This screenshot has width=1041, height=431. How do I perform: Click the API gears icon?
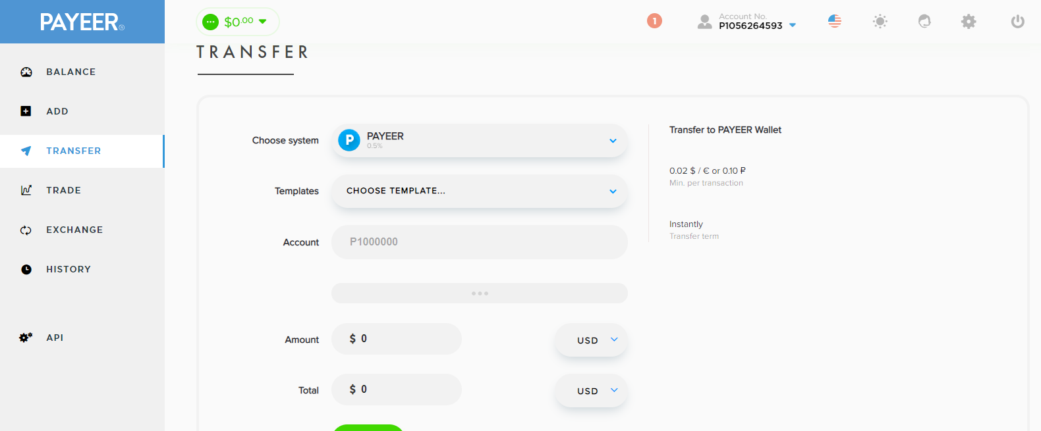26,338
